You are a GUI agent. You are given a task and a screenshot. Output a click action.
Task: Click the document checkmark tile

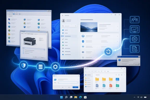pos(135,49)
